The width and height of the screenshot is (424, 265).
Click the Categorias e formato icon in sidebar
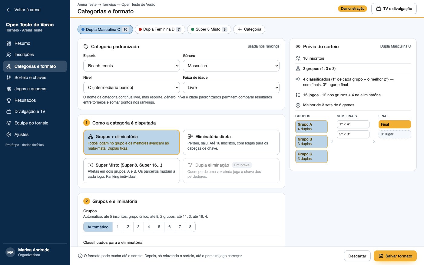tap(9, 66)
